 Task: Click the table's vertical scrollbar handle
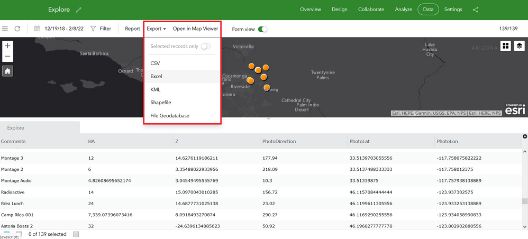pos(524,201)
